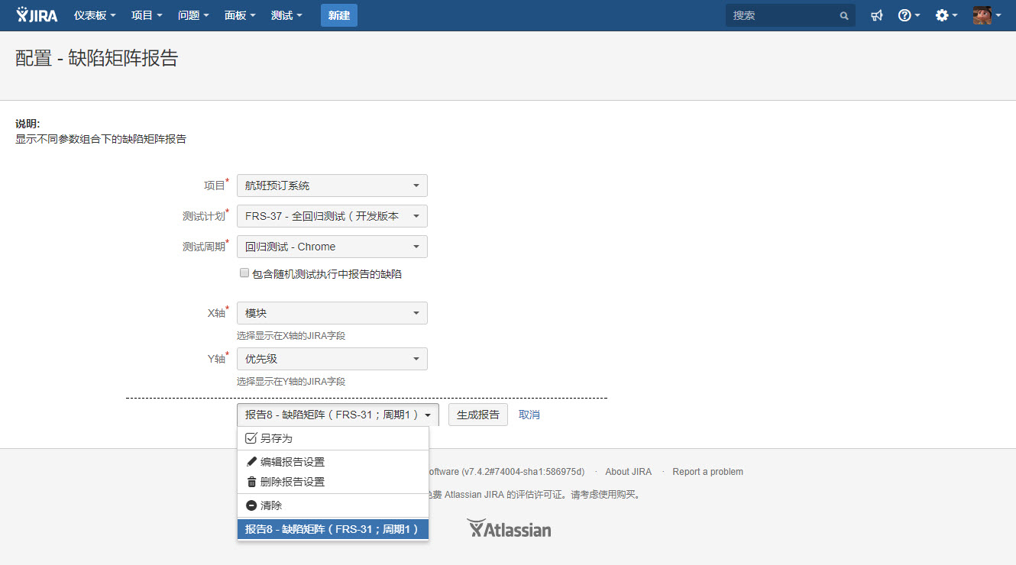Image resolution: width=1016 pixels, height=565 pixels.
Task: Click the search magnifier icon
Action: [843, 15]
